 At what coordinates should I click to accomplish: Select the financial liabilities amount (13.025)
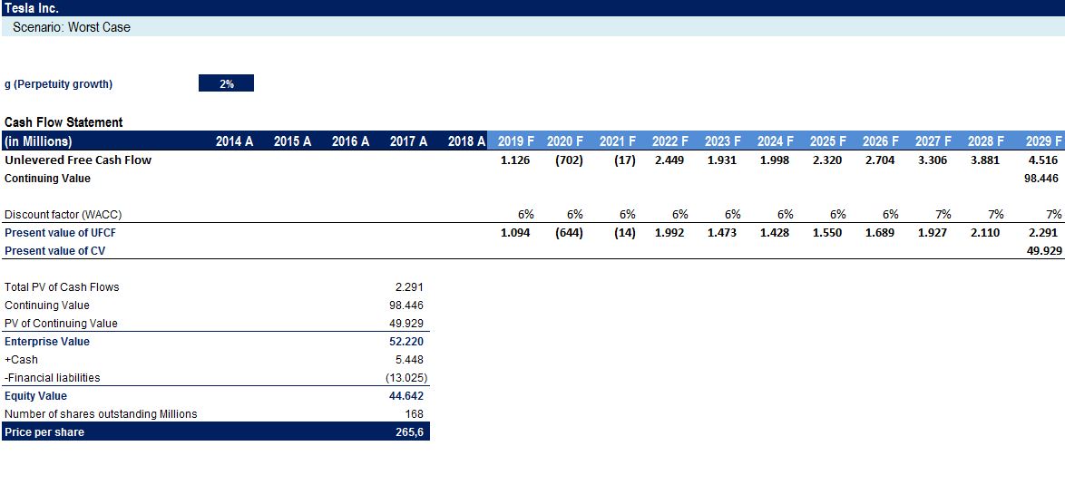406,378
